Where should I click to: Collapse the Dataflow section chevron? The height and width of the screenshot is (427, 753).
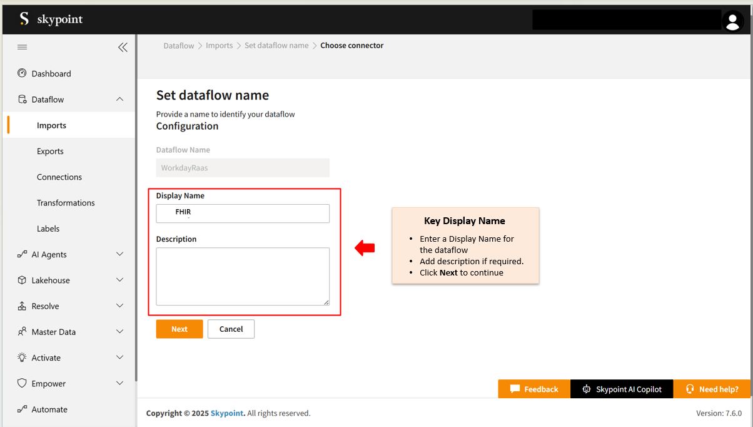(120, 100)
